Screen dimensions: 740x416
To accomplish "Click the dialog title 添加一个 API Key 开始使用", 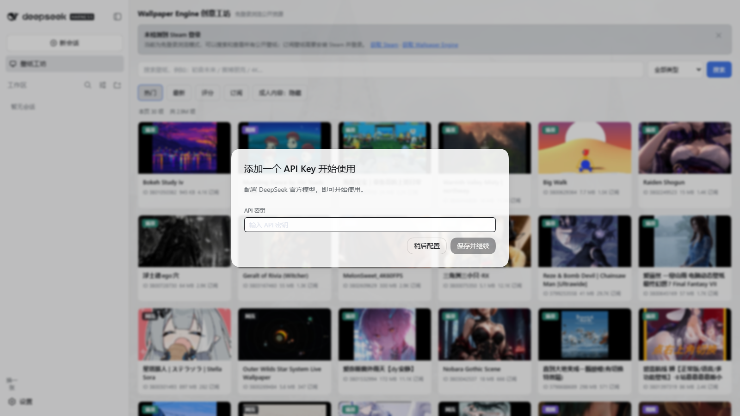I will point(300,169).
